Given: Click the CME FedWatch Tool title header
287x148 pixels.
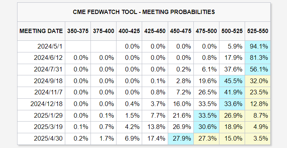Looking at the screenshot, I should coord(144,12).
